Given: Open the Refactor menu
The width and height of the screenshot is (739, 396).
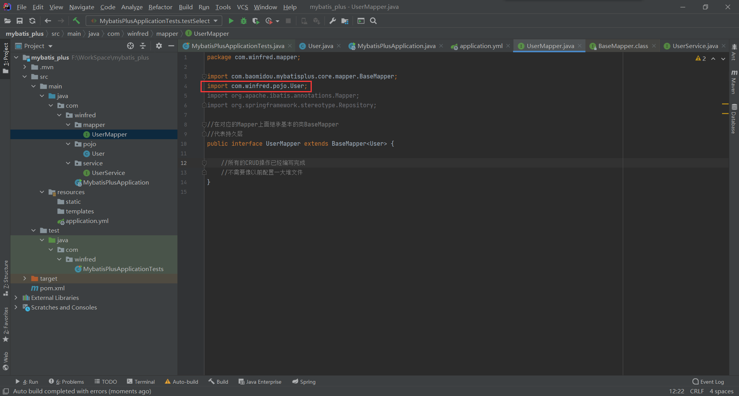Looking at the screenshot, I should [160, 7].
